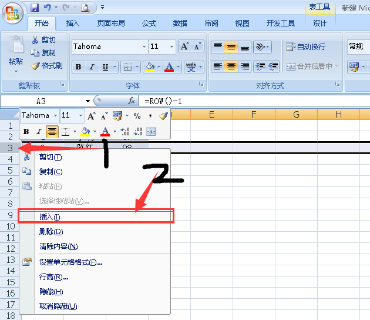Align text right in ribbon
This screenshot has width=370, height=320.
click(244, 66)
